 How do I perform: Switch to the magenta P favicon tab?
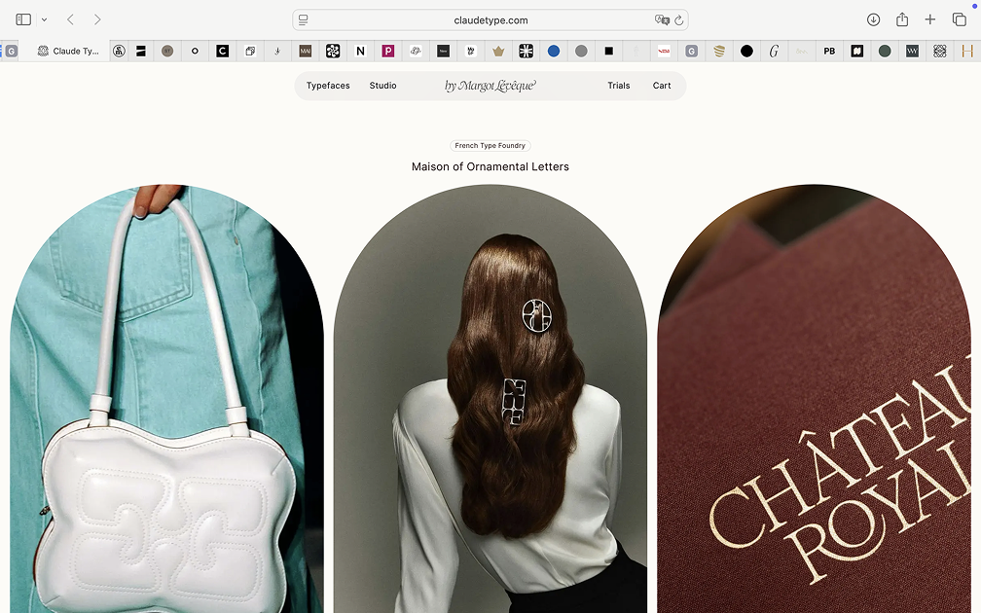pyautogui.click(x=388, y=52)
